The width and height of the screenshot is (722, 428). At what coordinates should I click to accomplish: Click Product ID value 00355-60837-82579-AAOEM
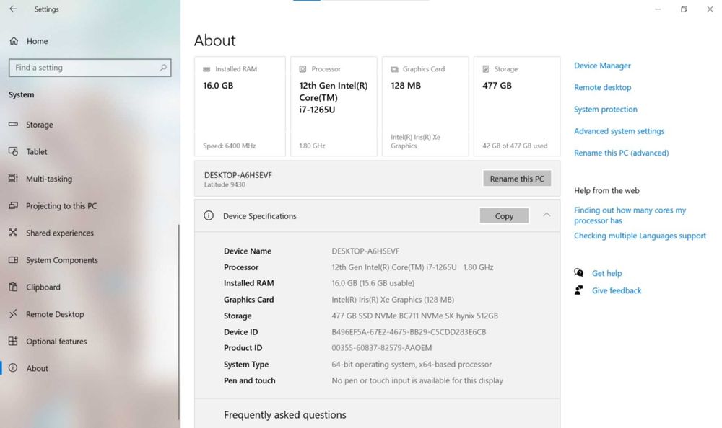point(382,348)
